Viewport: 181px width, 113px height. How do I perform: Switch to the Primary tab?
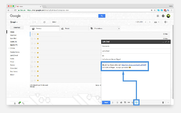click(45, 29)
